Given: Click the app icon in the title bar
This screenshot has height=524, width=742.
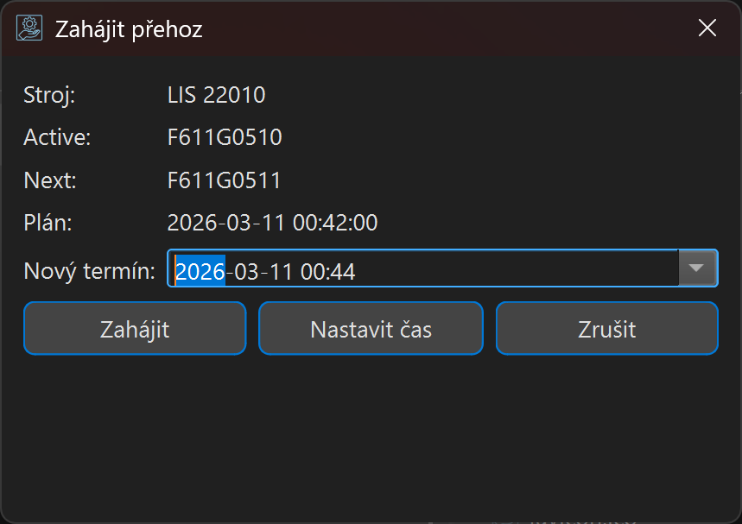Looking at the screenshot, I should (29, 28).
